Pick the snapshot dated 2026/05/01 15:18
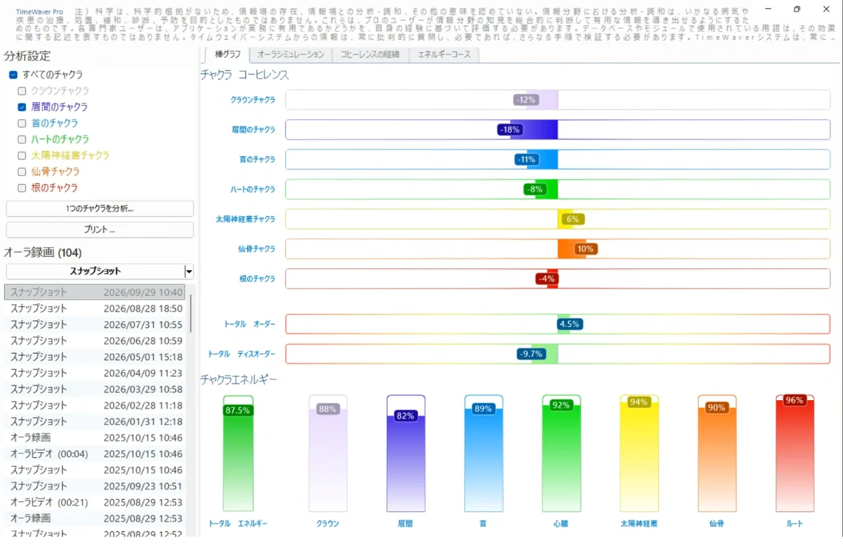This screenshot has height=556, width=843. [x=96, y=357]
